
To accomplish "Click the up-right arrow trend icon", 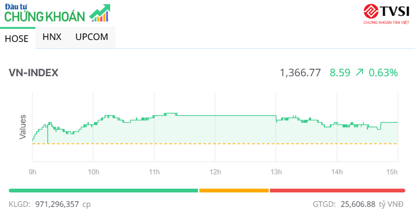I will click(359, 73).
